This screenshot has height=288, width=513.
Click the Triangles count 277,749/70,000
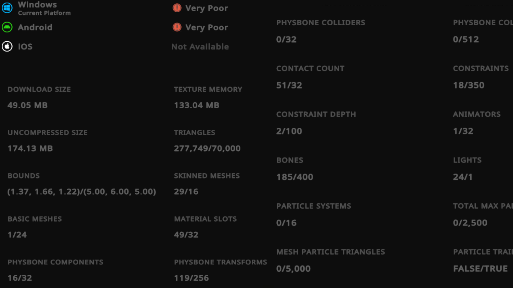click(x=207, y=148)
